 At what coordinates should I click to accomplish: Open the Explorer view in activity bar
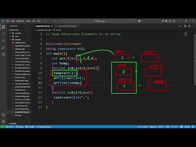click(x=3, y=27)
